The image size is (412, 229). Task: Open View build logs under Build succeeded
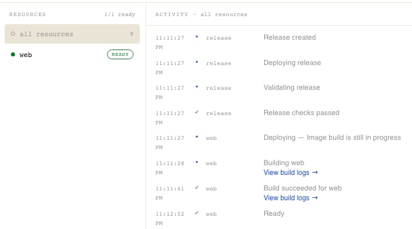(x=291, y=198)
